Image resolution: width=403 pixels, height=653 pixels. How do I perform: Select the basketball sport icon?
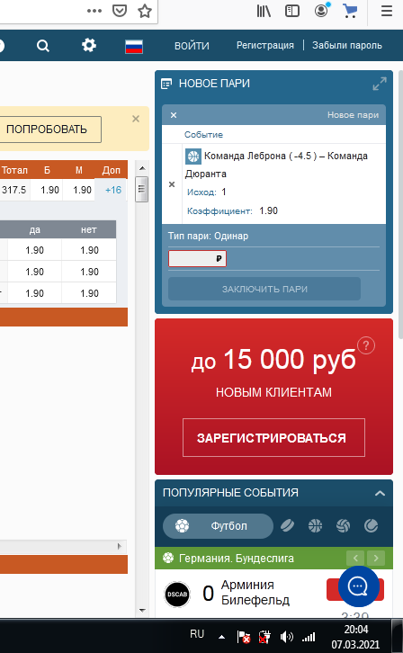click(315, 525)
